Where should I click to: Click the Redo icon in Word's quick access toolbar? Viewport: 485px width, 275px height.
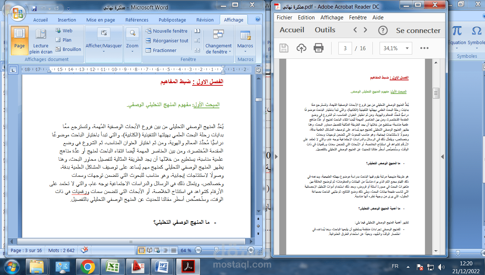57,8
